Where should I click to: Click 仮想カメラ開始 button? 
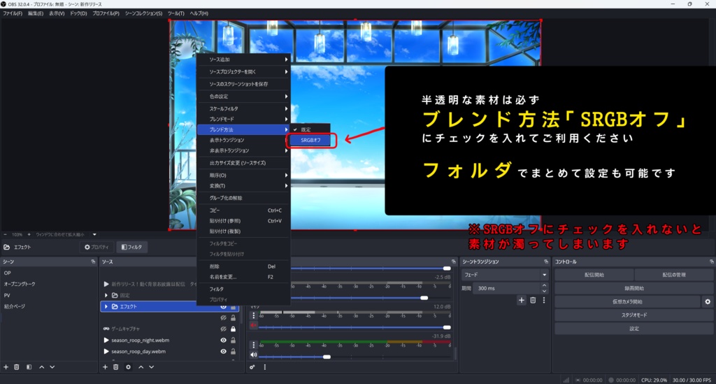point(627,301)
